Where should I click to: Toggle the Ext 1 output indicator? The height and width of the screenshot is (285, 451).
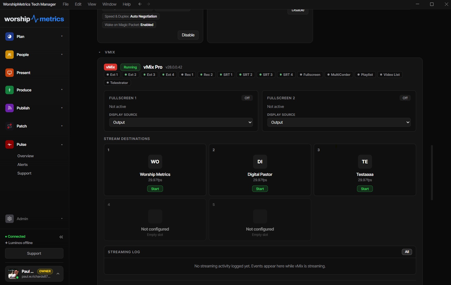112,75
